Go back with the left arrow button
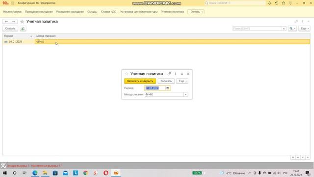 click(x=6, y=22)
